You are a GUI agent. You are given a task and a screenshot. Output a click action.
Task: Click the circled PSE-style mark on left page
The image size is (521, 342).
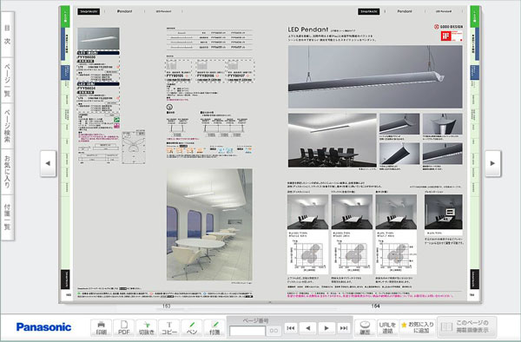[x=169, y=107]
